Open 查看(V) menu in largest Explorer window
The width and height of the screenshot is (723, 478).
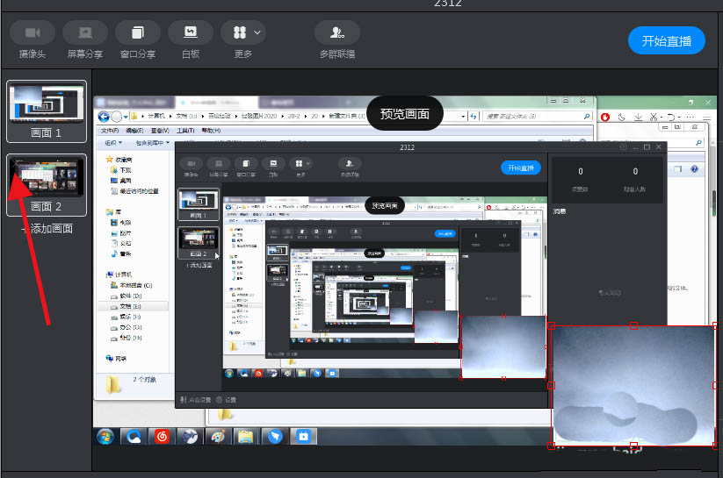[x=160, y=131]
